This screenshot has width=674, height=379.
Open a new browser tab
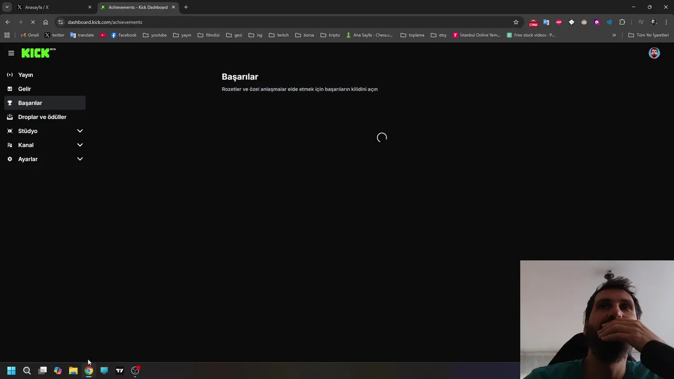click(186, 7)
